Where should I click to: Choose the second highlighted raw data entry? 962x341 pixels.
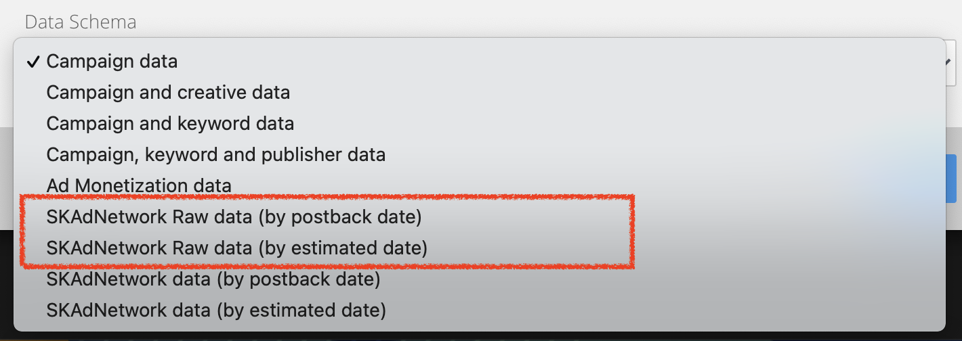point(236,248)
